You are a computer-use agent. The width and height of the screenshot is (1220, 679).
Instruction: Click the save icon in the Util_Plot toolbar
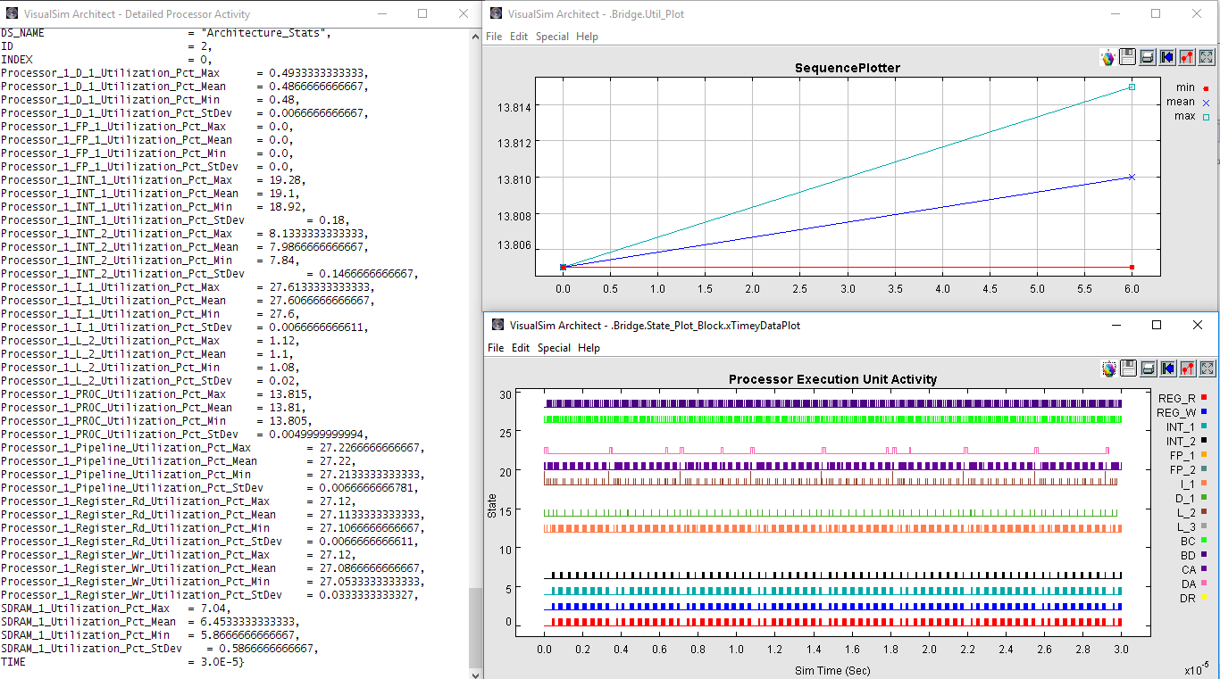pyautogui.click(x=1128, y=57)
